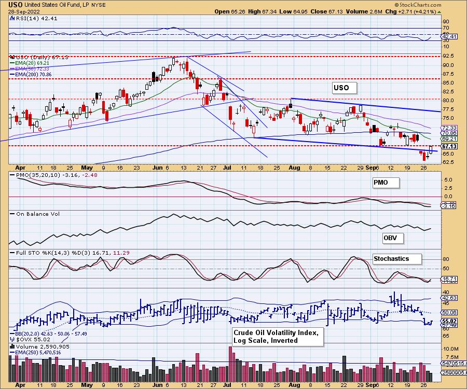Image resolution: width=467 pixels, height=389 pixels.
Task: Click the Low 64.95 header value
Action: point(293,11)
